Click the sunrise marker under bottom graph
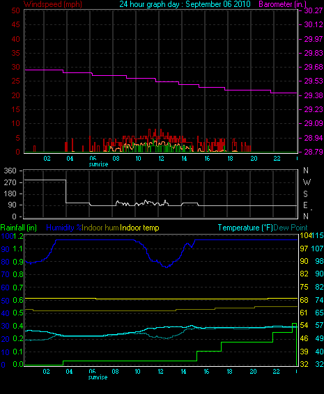The width and height of the screenshot is (324, 394). [x=98, y=377]
